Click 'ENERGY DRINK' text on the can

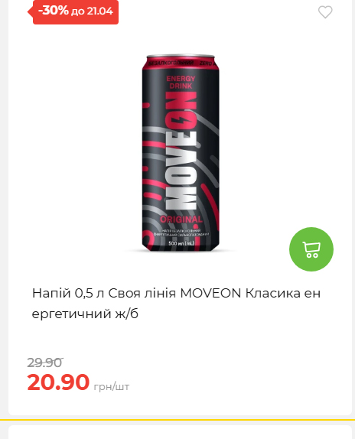click(181, 82)
